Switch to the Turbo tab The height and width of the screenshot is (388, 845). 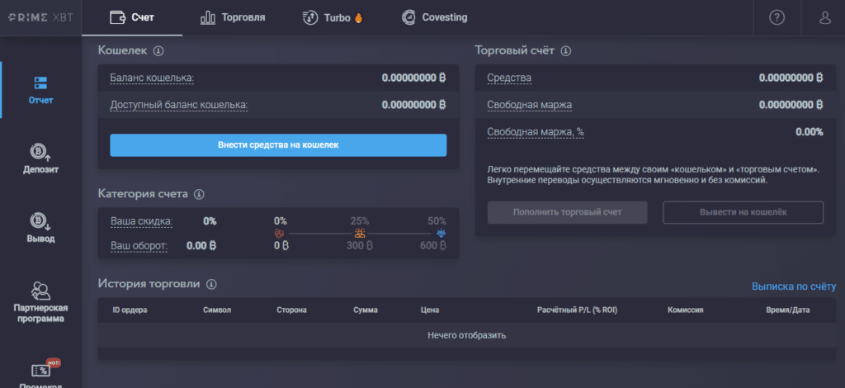coord(332,17)
